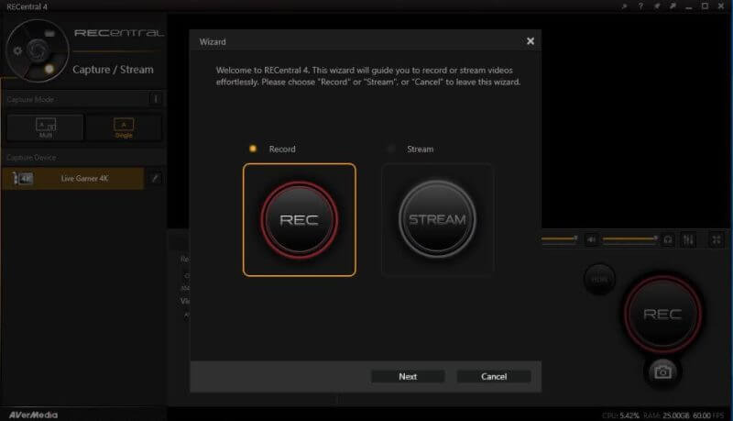Enter fullscreen preview with the expand icon
733x421 pixels.
(x=717, y=240)
